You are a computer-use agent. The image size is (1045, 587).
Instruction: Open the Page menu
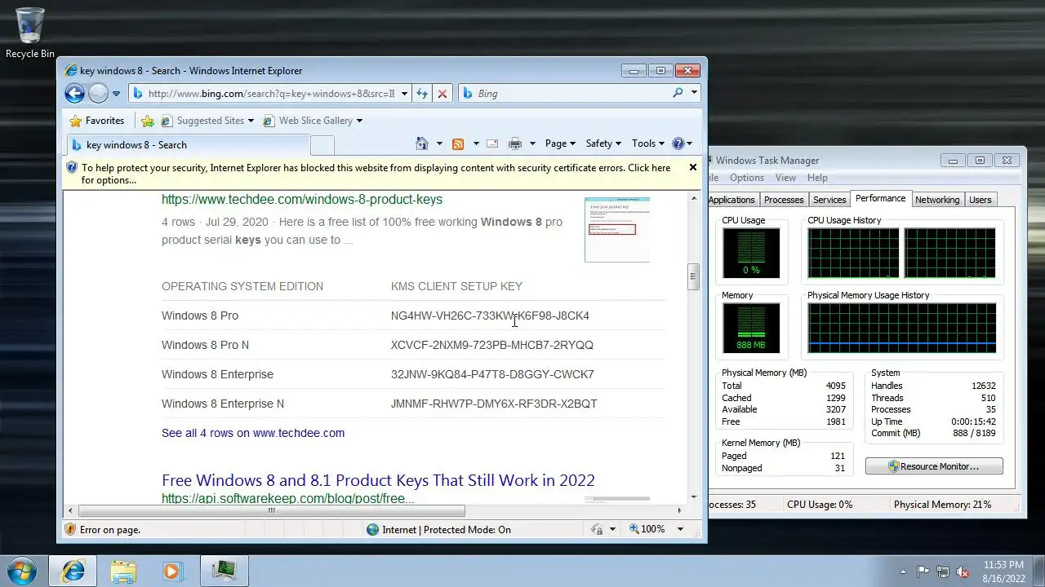560,143
